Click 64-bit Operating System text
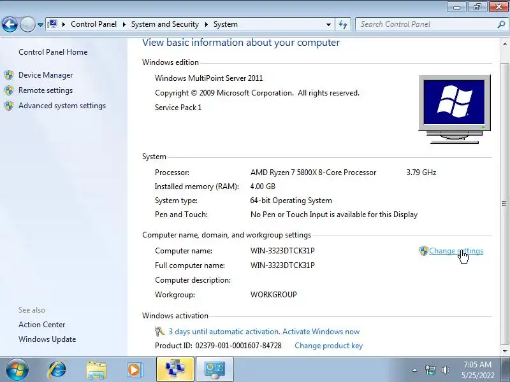 point(291,201)
